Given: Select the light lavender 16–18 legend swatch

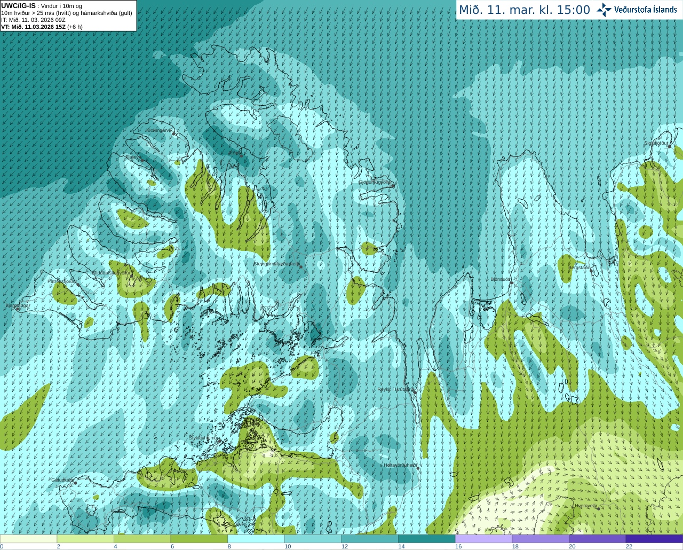Looking at the screenshot, I should (483, 539).
